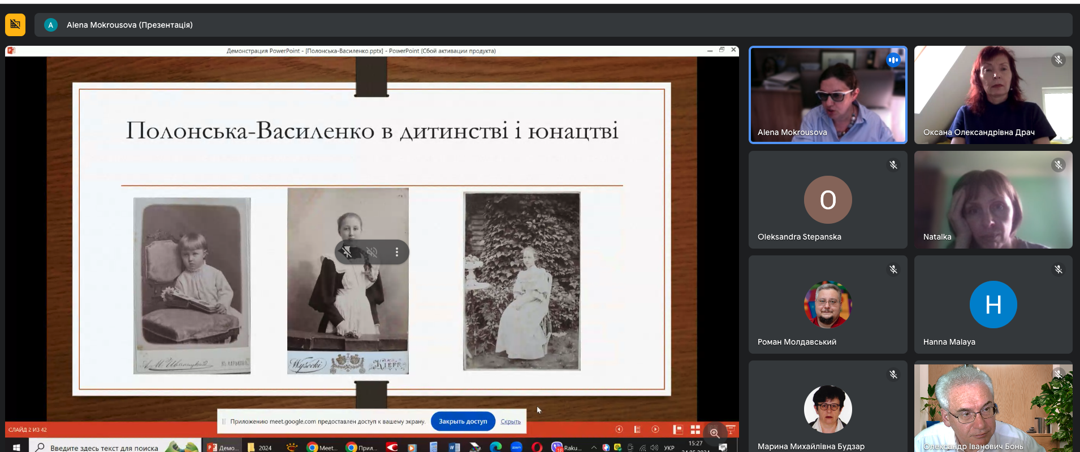The image size is (1080, 452).
Task: Click the muted mic icon on Hanna Malaya's tile
Action: pos(1058,270)
